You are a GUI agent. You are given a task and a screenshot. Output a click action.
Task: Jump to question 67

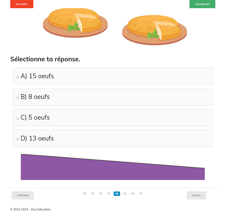[x=141, y=194]
